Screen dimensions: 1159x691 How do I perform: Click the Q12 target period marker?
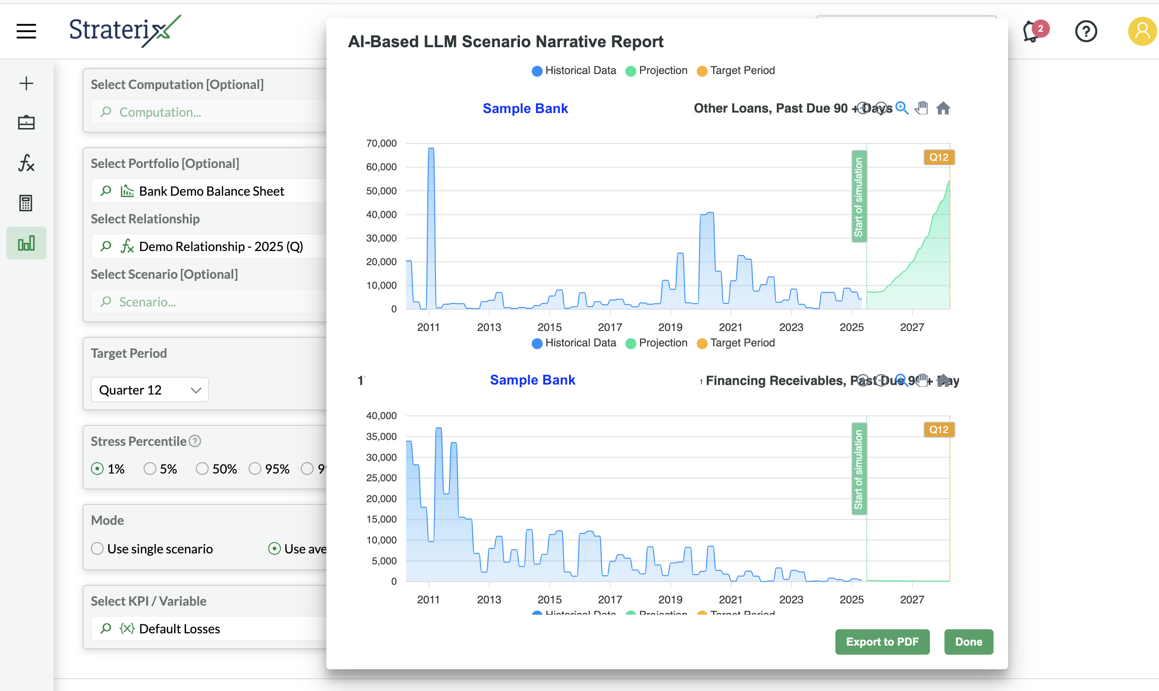click(x=938, y=158)
